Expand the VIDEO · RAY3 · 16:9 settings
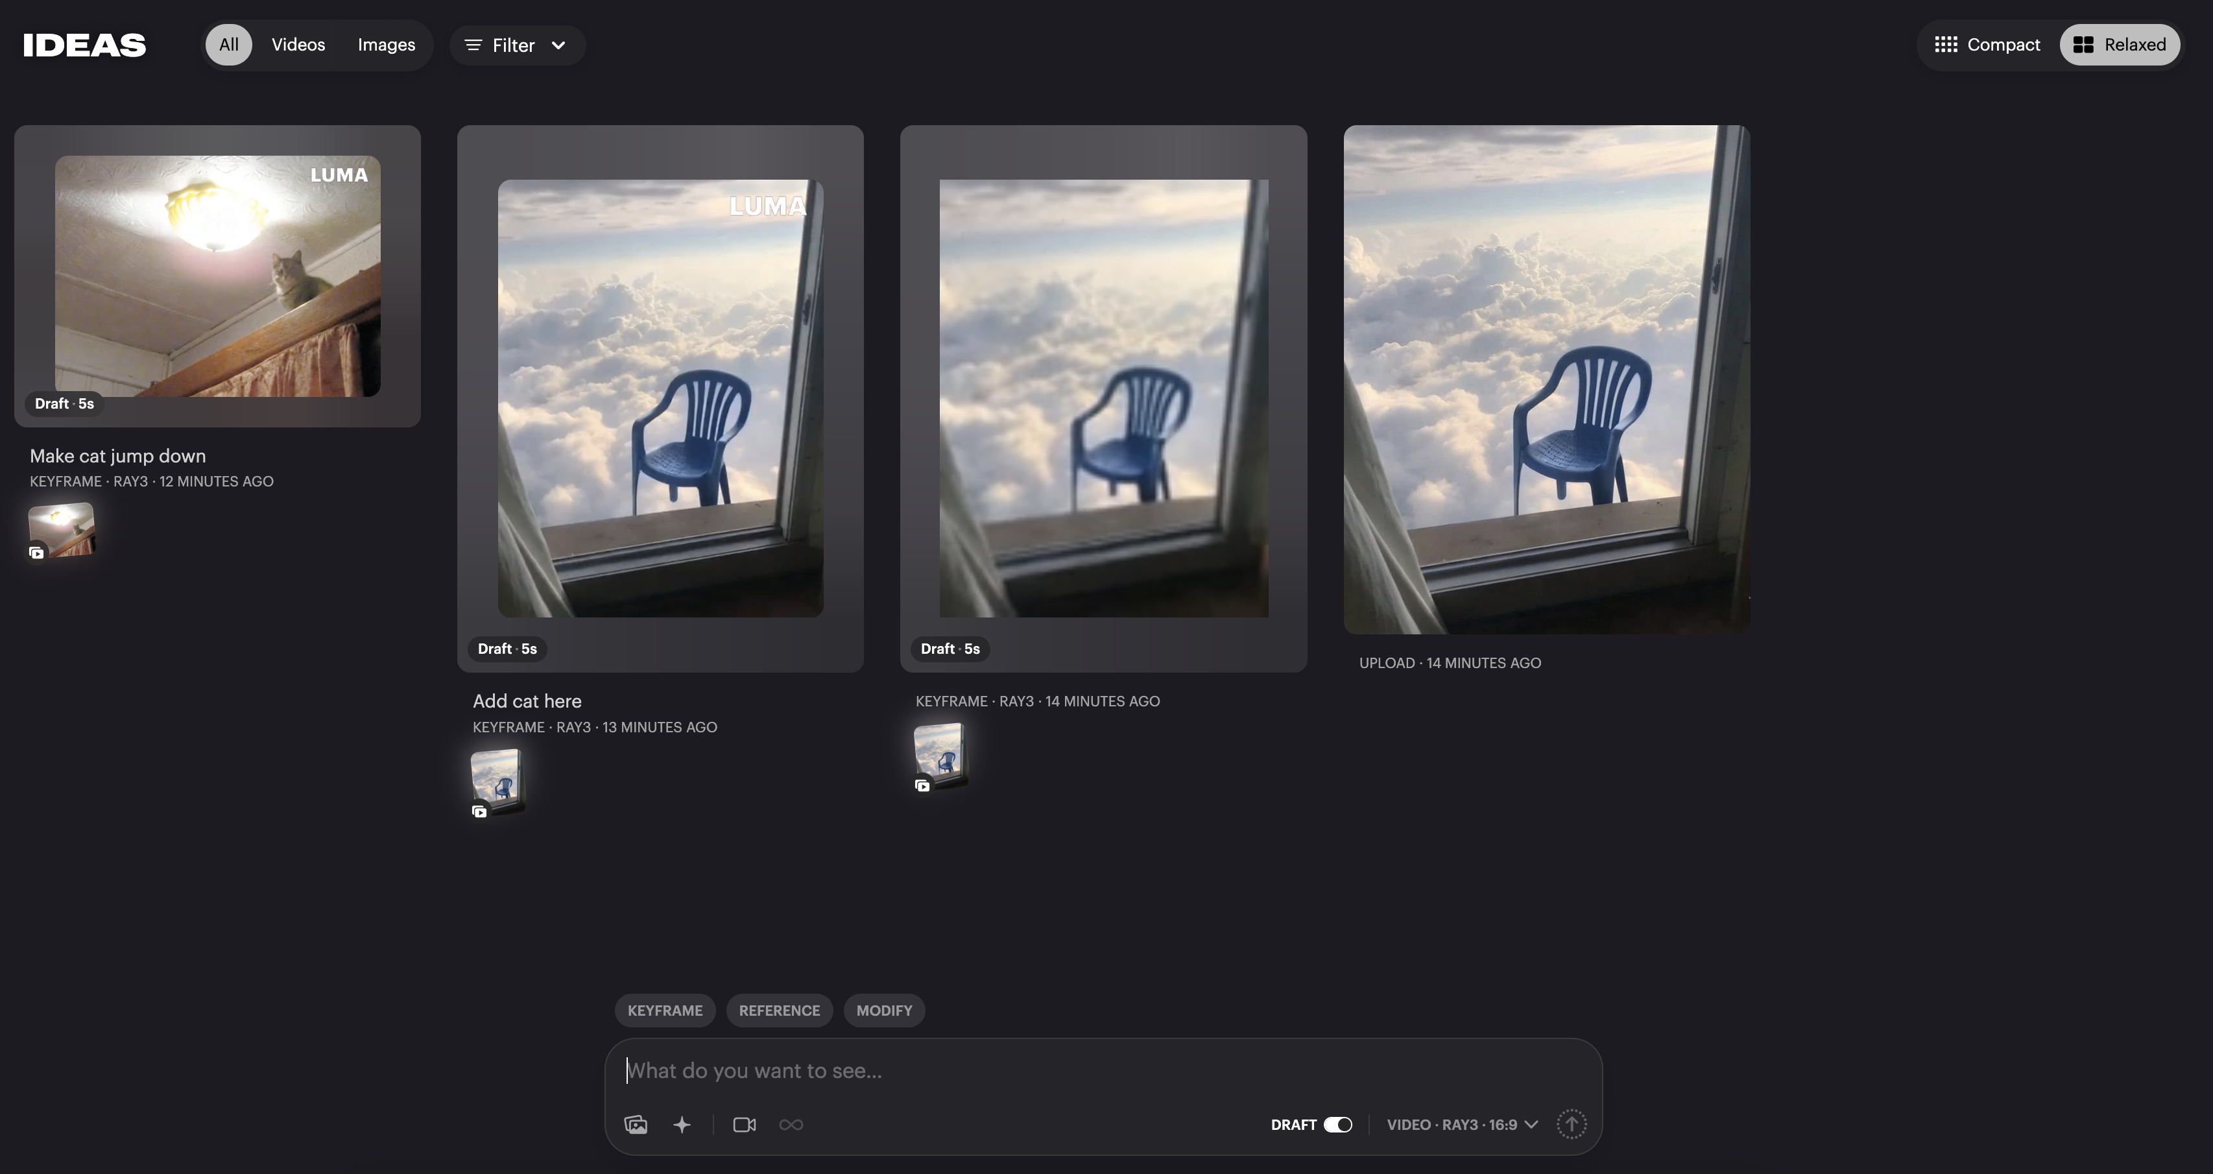The width and height of the screenshot is (2213, 1174). point(1452,1124)
